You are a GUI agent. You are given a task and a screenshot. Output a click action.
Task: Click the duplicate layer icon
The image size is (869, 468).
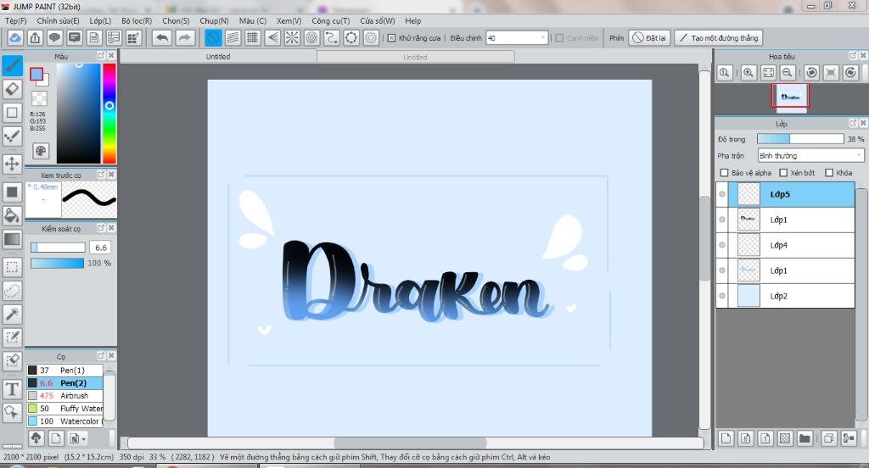click(x=828, y=438)
